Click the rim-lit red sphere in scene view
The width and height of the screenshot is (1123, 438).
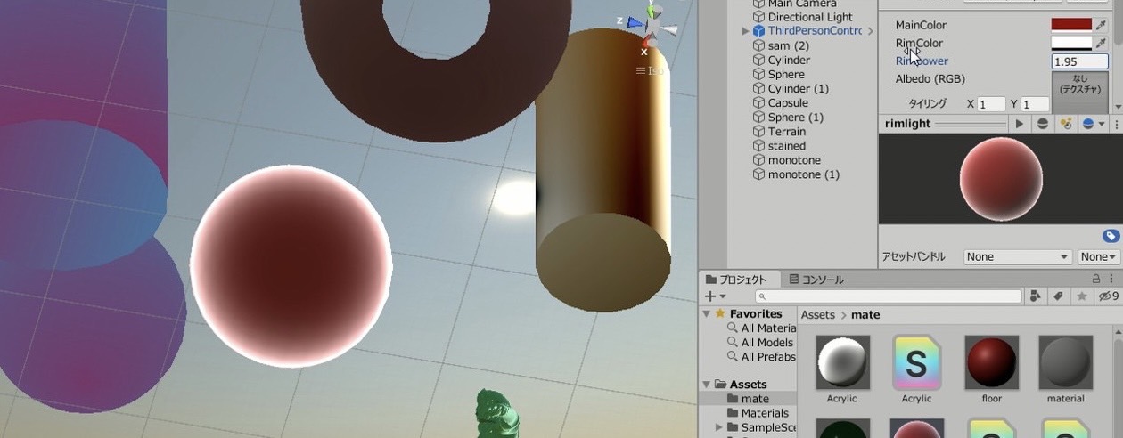tap(291, 265)
